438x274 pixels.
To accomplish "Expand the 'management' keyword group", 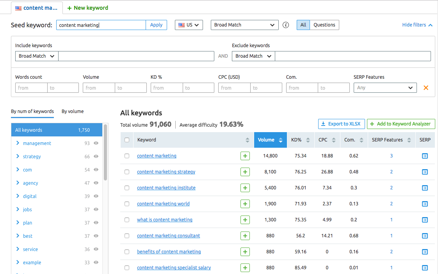I will 18,143.
